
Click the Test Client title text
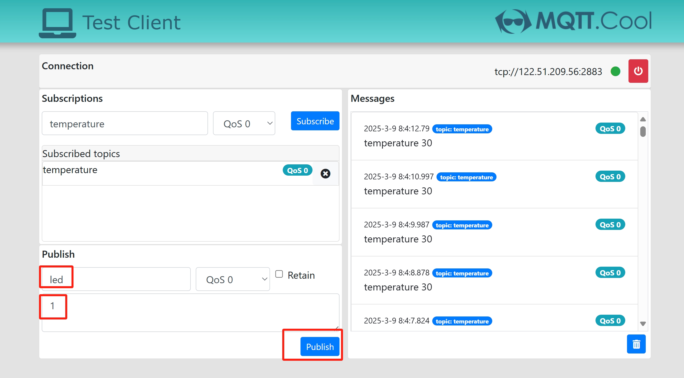[131, 23]
